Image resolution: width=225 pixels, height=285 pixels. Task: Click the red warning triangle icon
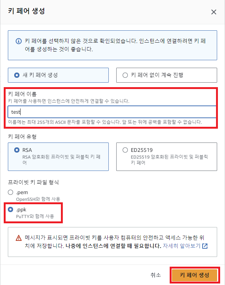coord(19,238)
